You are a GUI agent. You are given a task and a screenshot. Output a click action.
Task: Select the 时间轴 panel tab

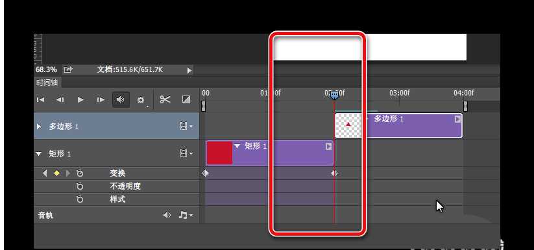click(x=47, y=82)
